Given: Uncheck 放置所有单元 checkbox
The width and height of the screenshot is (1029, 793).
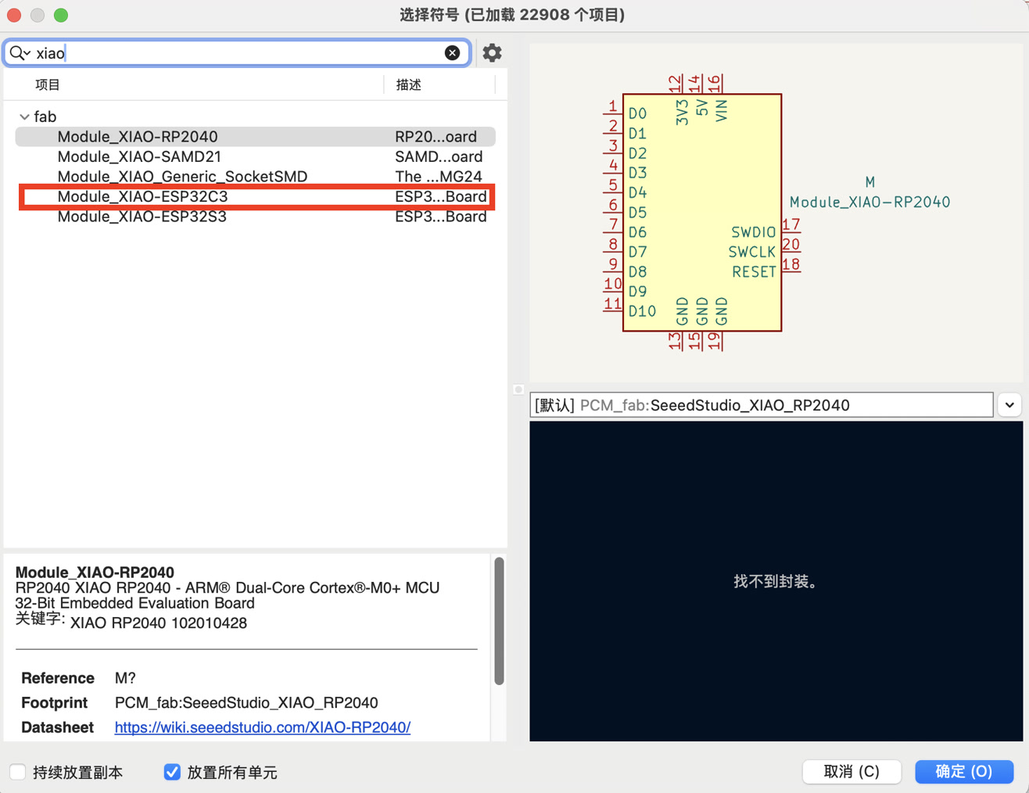Looking at the screenshot, I should coord(172,772).
